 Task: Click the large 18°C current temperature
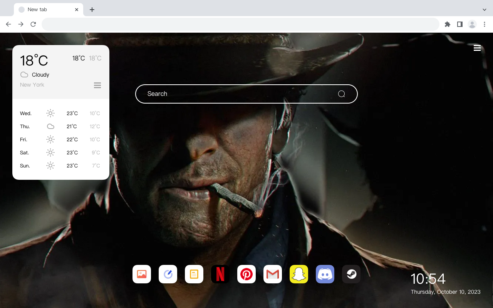click(x=34, y=60)
